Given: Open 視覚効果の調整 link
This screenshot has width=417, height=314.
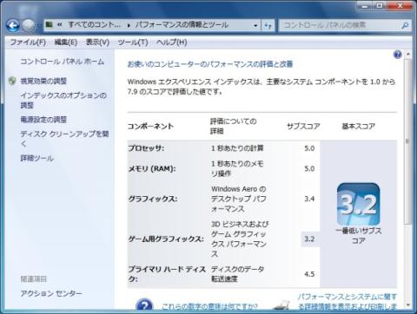Looking at the screenshot, I should tap(43, 81).
